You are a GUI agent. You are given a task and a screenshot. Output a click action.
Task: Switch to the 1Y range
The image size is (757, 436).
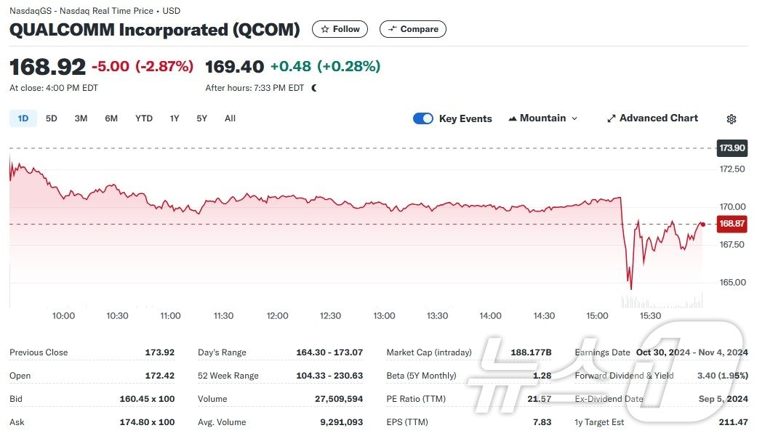point(175,118)
